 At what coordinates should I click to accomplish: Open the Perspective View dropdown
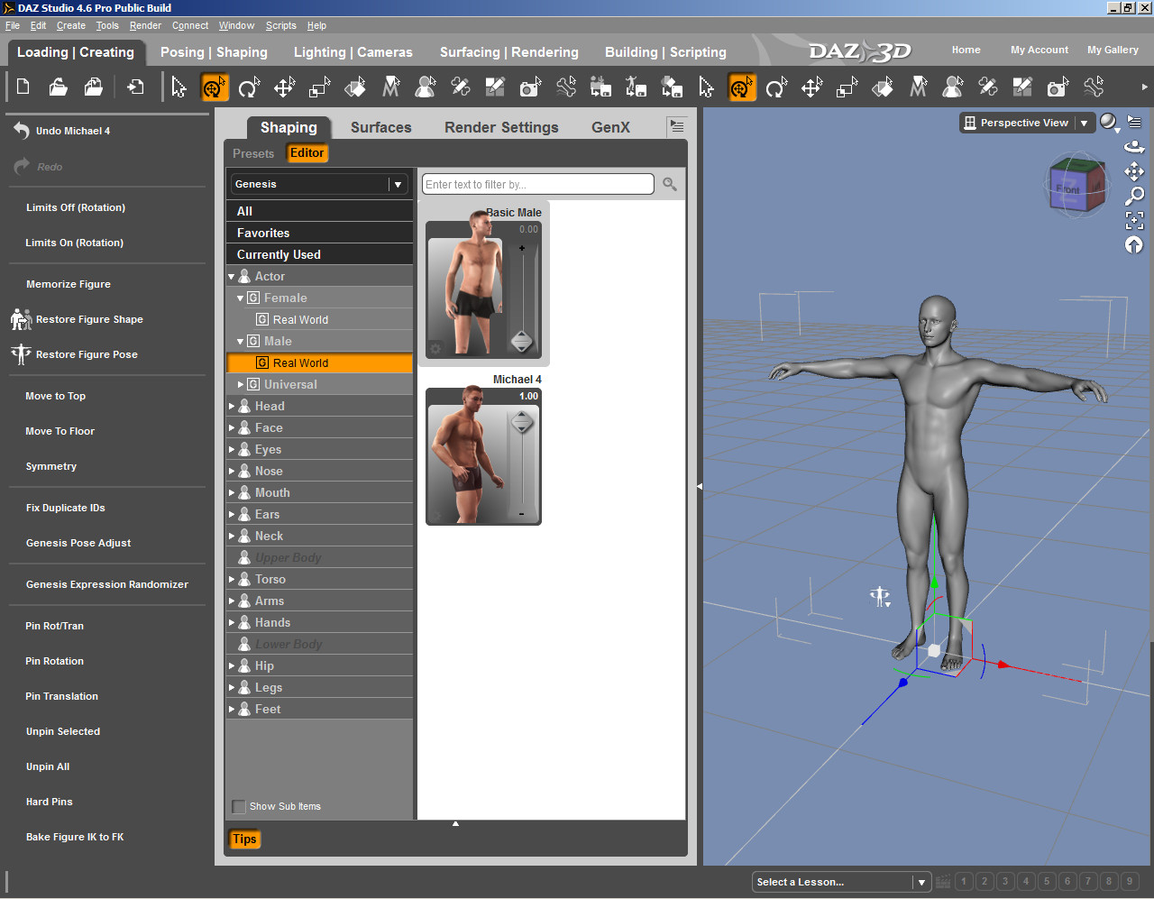(1026, 123)
